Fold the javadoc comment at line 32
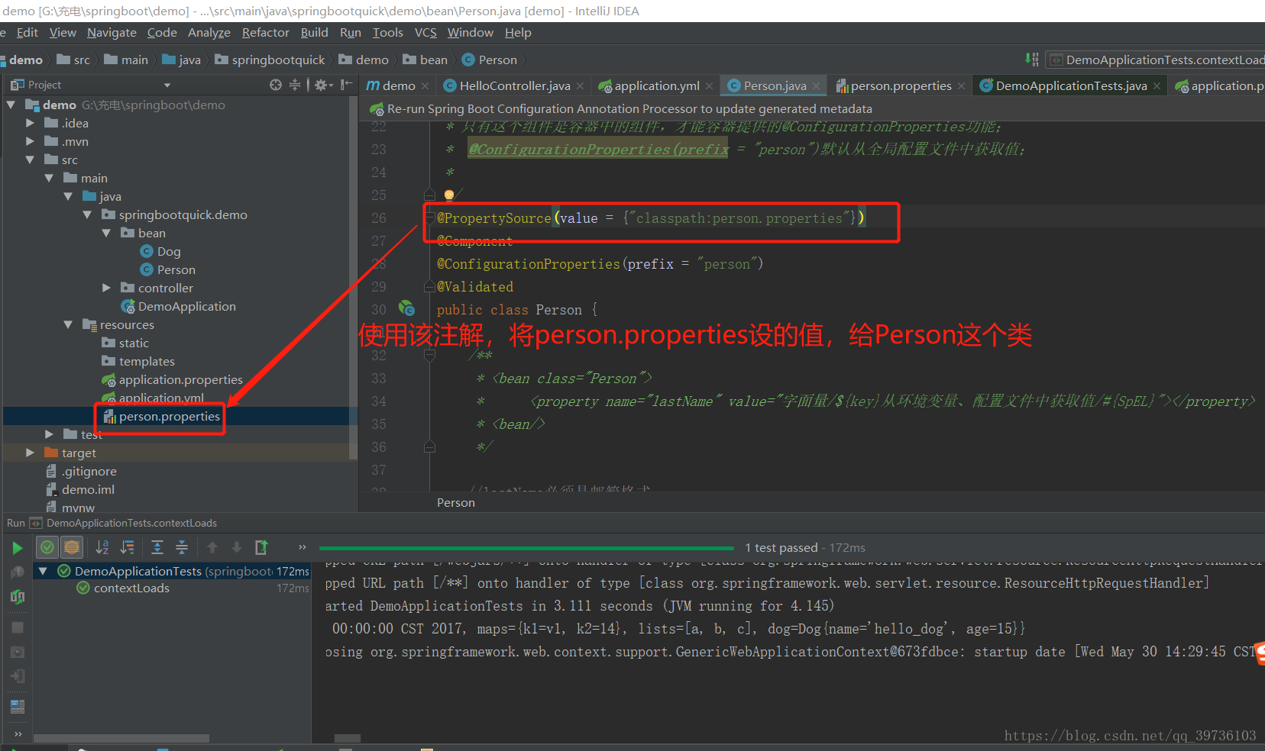This screenshot has height=751, width=1265. (429, 355)
